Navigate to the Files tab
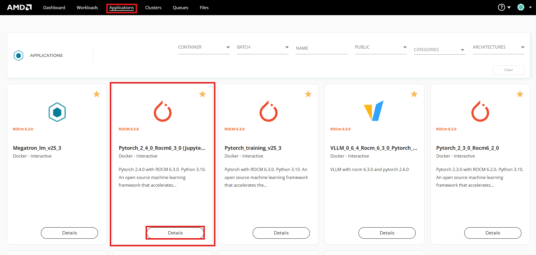Screen dimensions: 536x255 pos(204,8)
